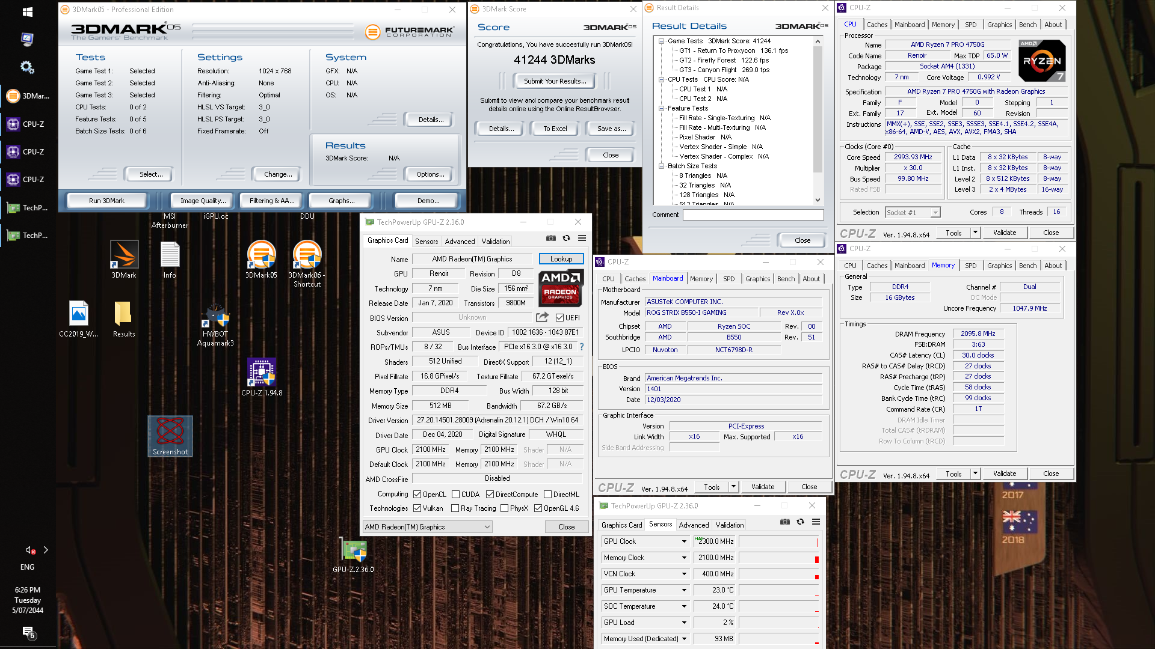Screen dimensions: 1155x649
Task: Open GPU-Z.2.36.0 desktop icon
Action: (x=353, y=555)
